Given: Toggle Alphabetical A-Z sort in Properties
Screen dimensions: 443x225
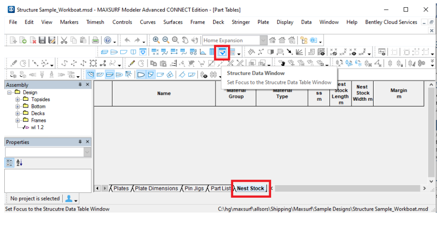Looking at the screenshot, I should coord(19,163).
